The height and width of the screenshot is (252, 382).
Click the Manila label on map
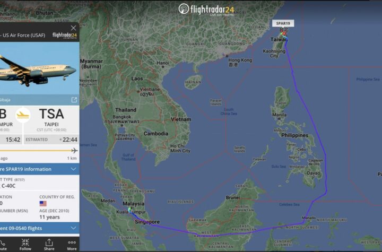pyautogui.click(x=279, y=115)
